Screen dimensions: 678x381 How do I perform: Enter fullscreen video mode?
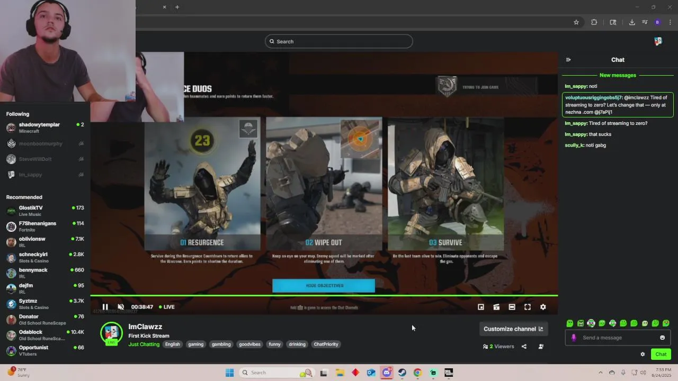pyautogui.click(x=528, y=307)
